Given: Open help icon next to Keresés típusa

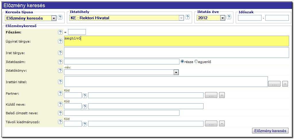Looking at the screenshot, I should (x=60, y=17).
